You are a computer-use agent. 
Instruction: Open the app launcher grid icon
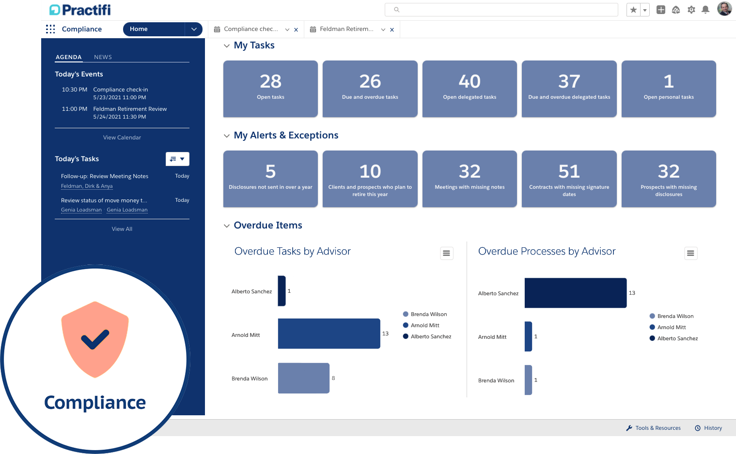[50, 29]
